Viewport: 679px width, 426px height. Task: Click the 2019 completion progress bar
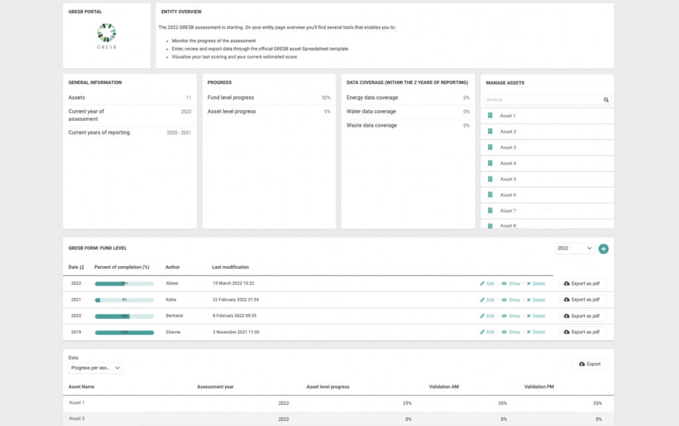click(x=124, y=332)
